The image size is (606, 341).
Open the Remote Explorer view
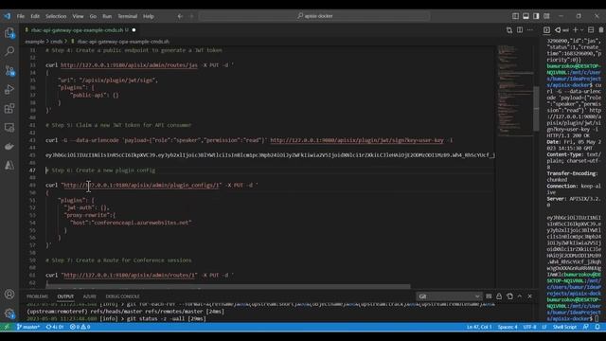click(x=9, y=127)
